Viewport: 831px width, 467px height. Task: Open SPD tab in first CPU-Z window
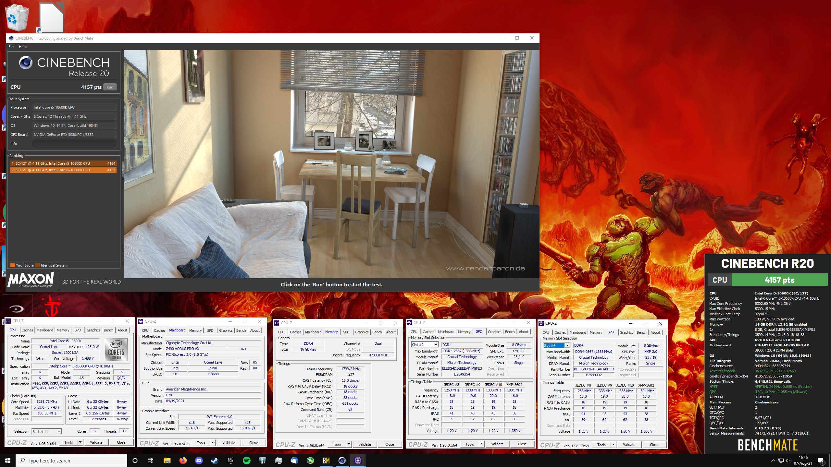[x=78, y=330]
